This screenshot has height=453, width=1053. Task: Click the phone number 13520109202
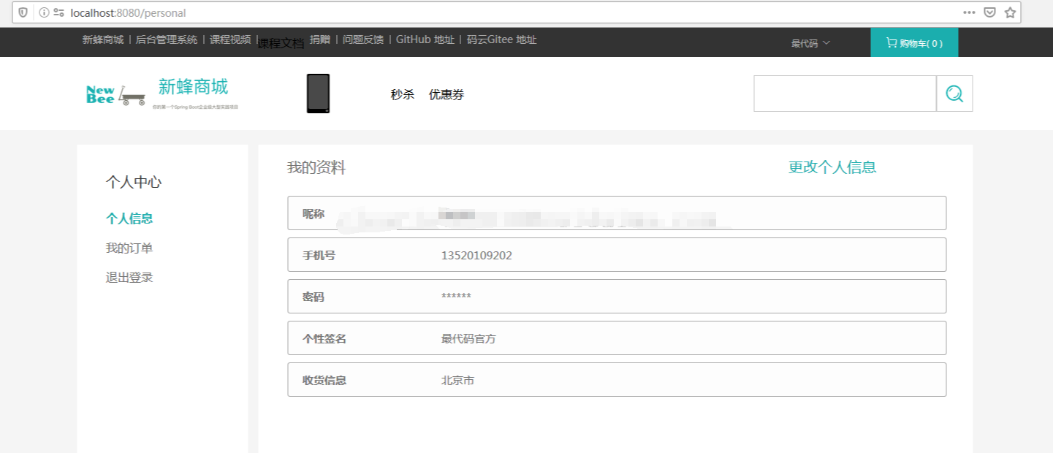[x=476, y=256]
